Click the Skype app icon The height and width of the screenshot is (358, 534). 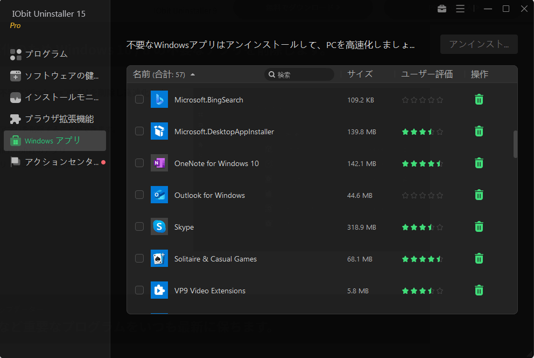[159, 226]
